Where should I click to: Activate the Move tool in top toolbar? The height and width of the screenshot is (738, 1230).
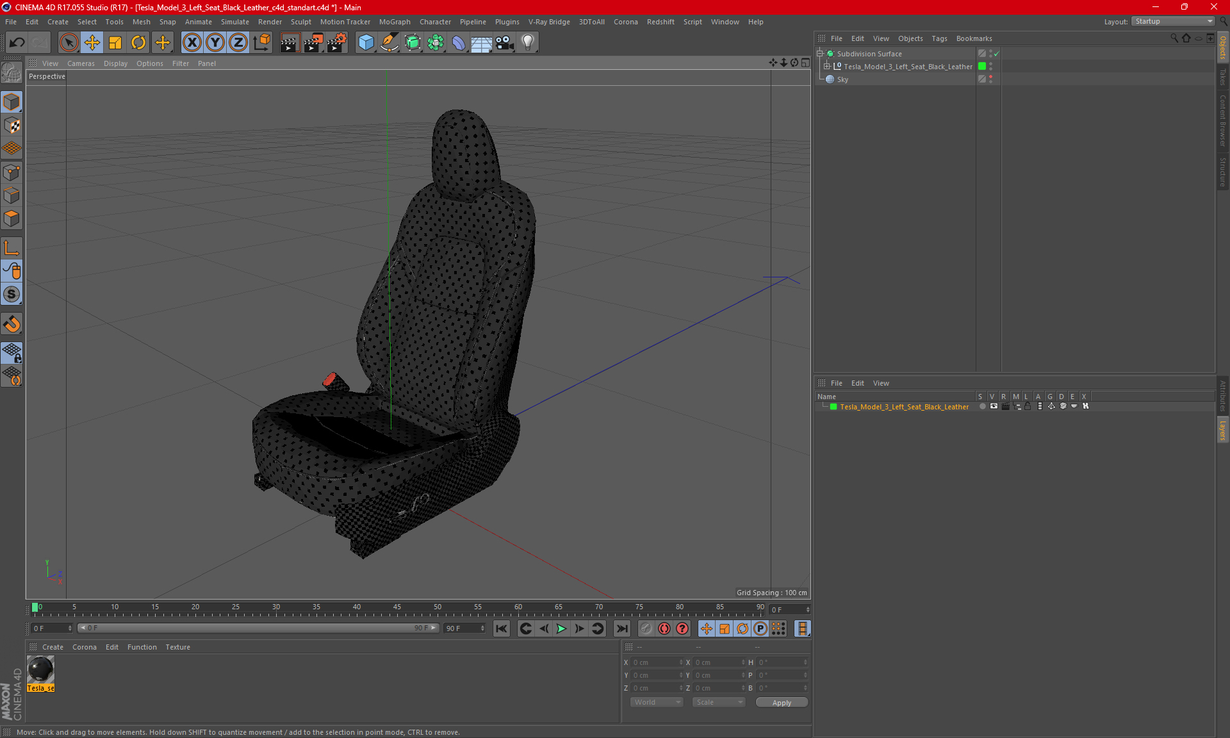pos(92,43)
